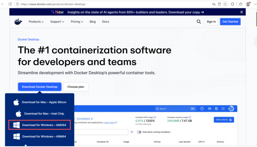Image resolution: width=257 pixels, height=147 pixels.
Task: Open the browser profile avatar
Action: coord(248,4)
